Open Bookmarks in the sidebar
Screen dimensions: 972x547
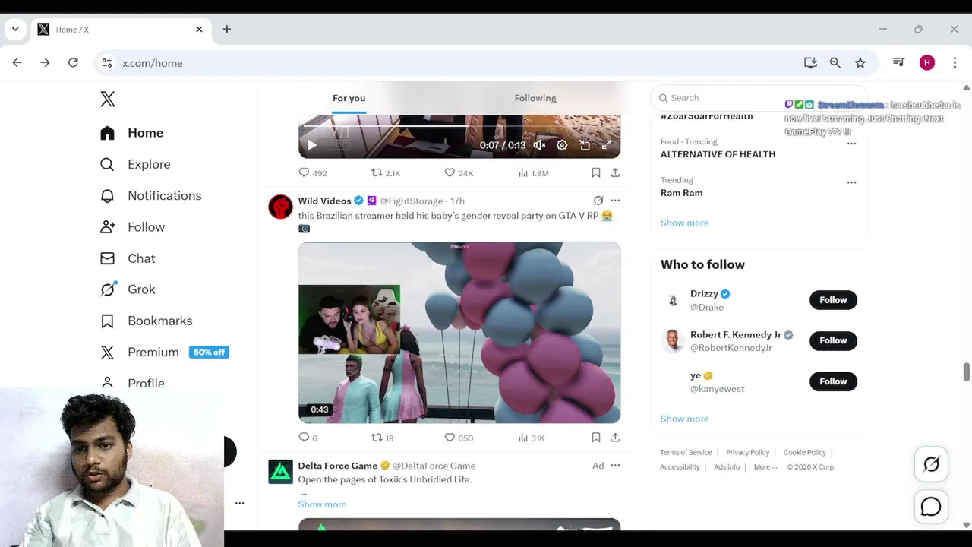coord(146,321)
